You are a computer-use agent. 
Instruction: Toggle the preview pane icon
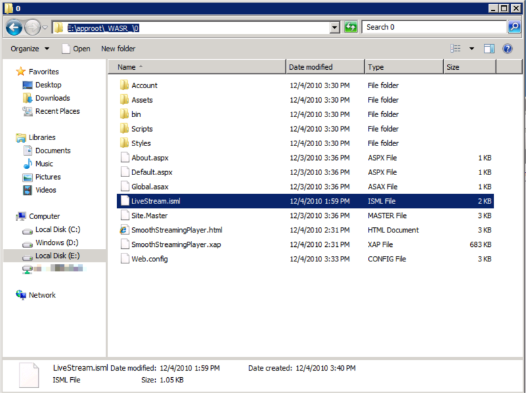click(489, 49)
